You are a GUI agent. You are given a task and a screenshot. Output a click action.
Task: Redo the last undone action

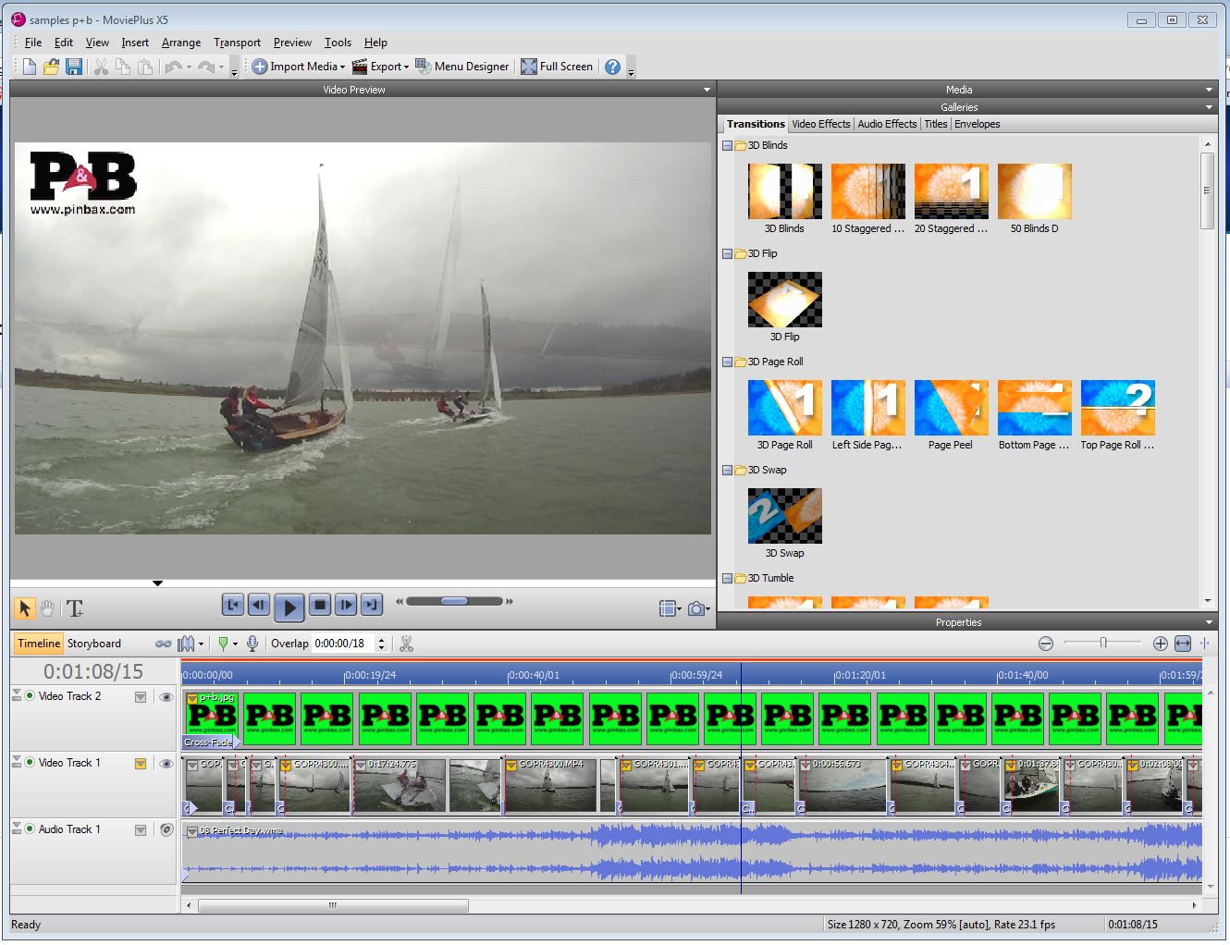pyautogui.click(x=206, y=67)
